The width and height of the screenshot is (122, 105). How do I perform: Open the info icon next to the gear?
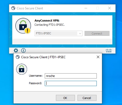coord(23,50)
